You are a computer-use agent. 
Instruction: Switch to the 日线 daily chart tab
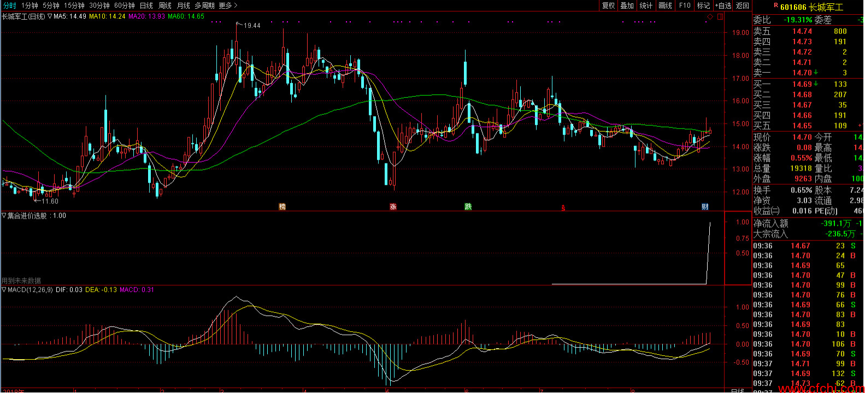(x=146, y=5)
